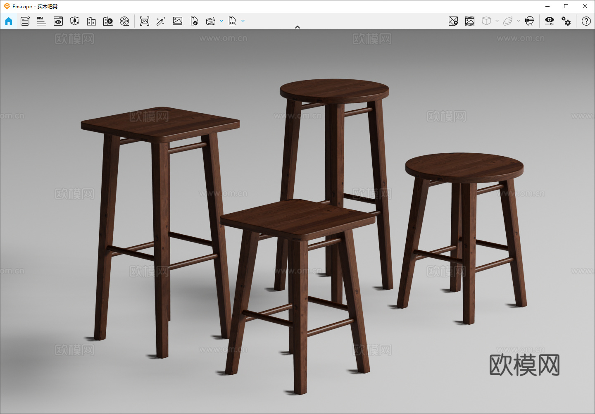Open the Site Context building icon
The width and height of the screenshot is (595, 414).
pyautogui.click(x=91, y=21)
